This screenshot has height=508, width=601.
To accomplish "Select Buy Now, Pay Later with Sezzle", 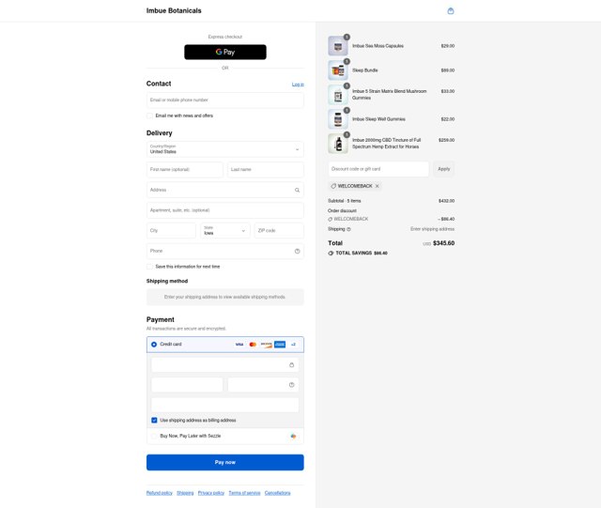I will point(154,436).
